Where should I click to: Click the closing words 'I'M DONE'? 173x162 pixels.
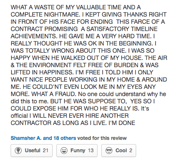pos(122,123)
